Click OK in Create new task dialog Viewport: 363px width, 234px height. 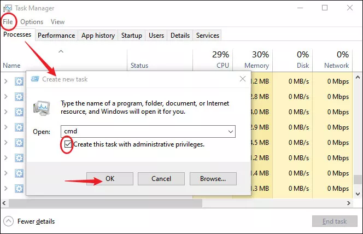pos(110,179)
